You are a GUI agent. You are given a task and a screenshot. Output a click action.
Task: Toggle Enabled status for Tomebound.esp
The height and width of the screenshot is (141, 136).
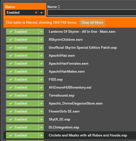(x=22, y=95)
